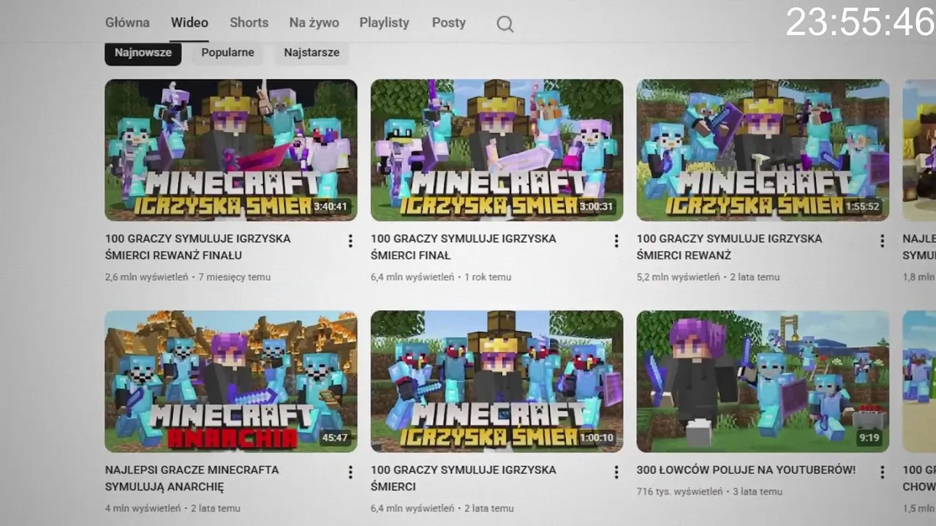Open title 100 GRACZY SYMULUJE IGRZYSKA ŚMIERCI REWANŻ FINAŁU
Image resolution: width=936 pixels, height=526 pixels.
pyautogui.click(x=197, y=247)
